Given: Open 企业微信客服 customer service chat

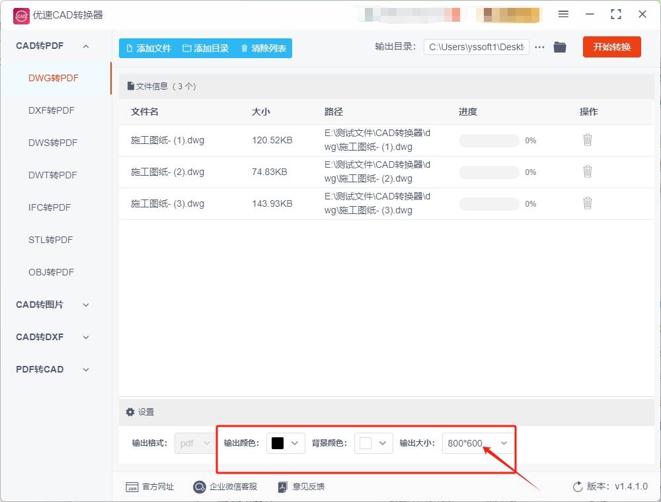Looking at the screenshot, I should pos(199,487).
